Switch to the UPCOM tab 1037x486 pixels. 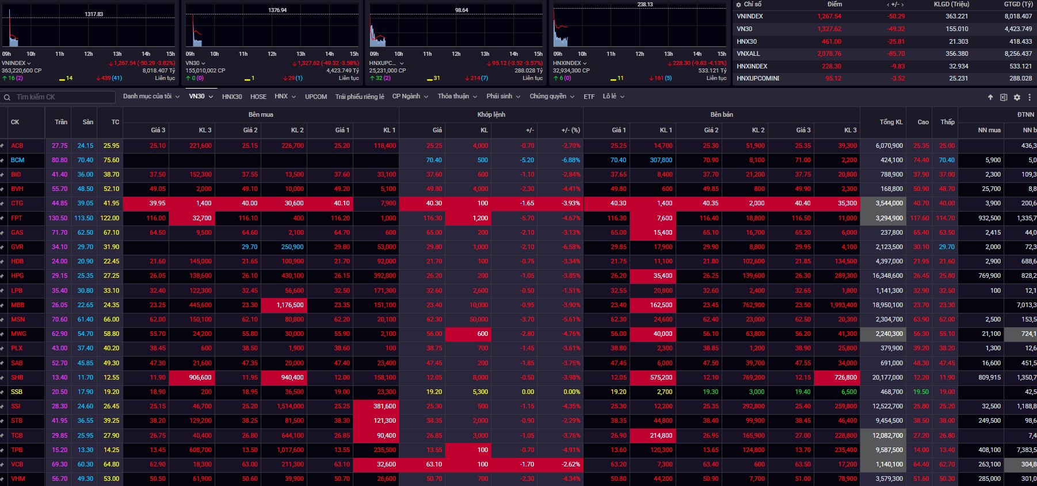pyautogui.click(x=315, y=97)
